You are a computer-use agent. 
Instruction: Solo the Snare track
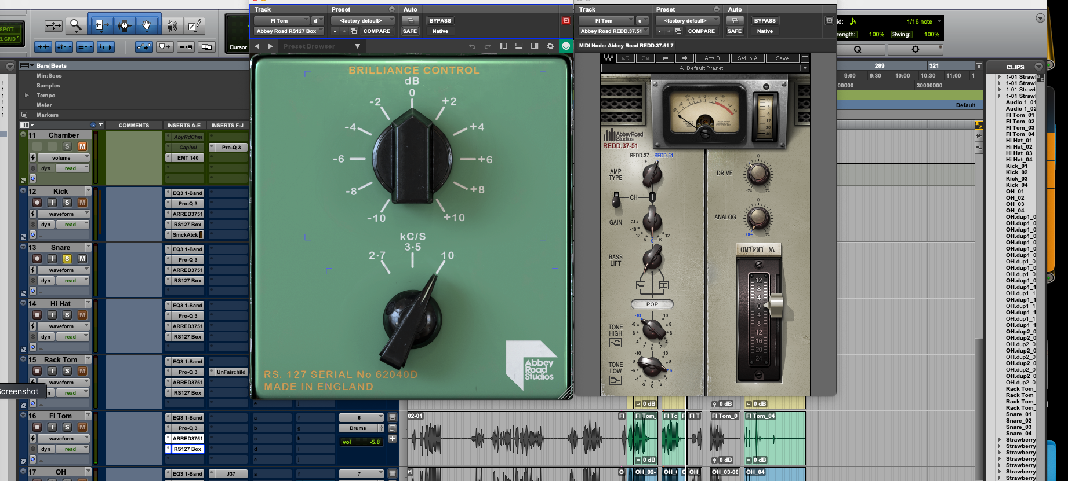coord(67,259)
